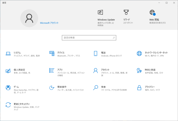This screenshot has width=178, height=121.
Task: Click the アカウント title text
Action: (105, 70)
